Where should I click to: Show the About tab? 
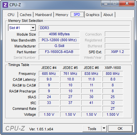[x=108, y=15]
